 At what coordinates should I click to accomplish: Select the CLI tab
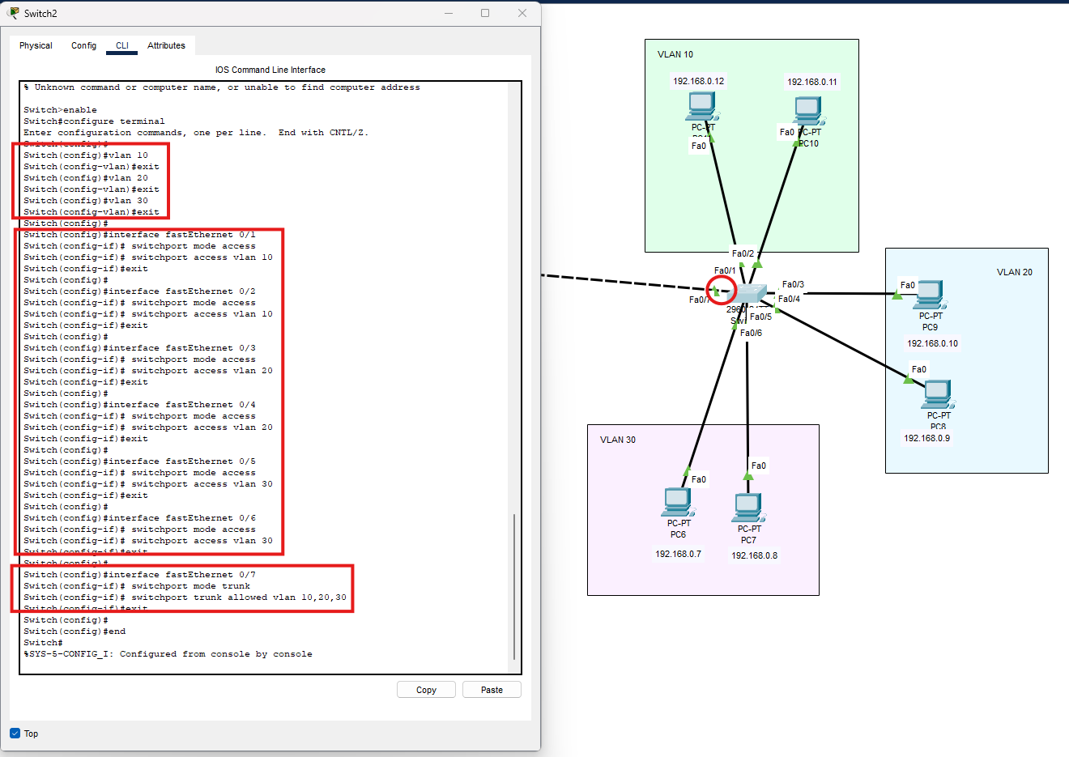[x=122, y=45]
